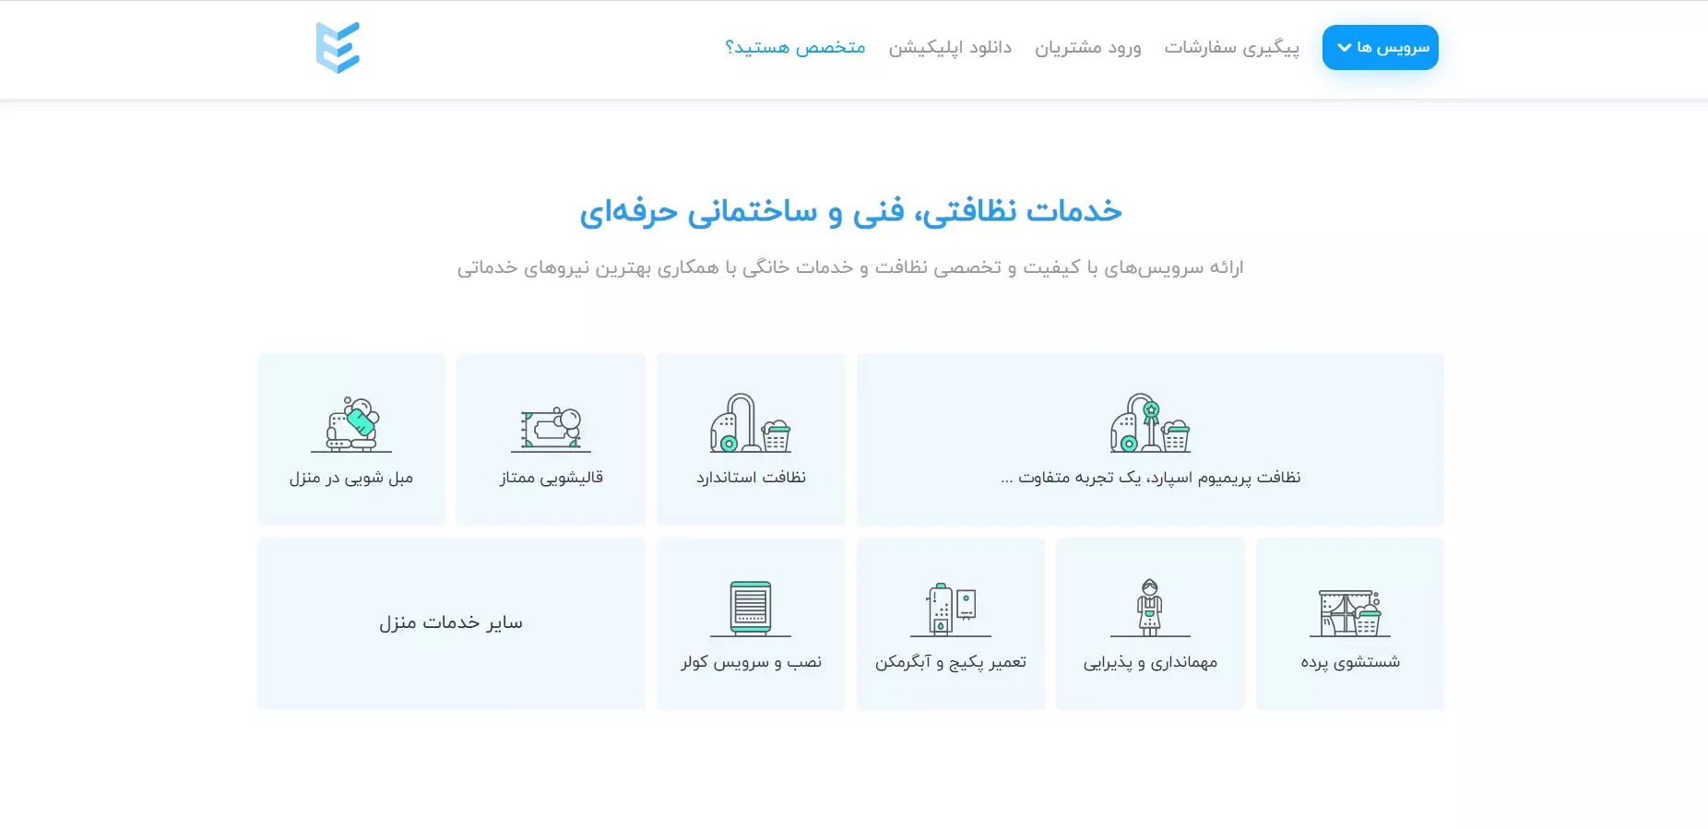The image size is (1708, 829).
Task: Click the standard cleaning vacuum icon
Action: pyautogui.click(x=750, y=423)
